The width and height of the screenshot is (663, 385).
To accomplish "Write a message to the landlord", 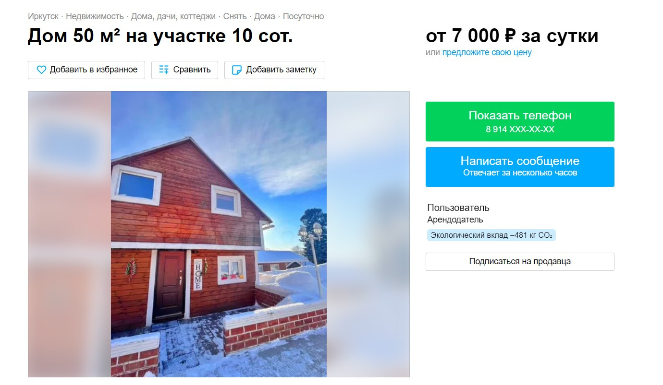I will pyautogui.click(x=520, y=167).
